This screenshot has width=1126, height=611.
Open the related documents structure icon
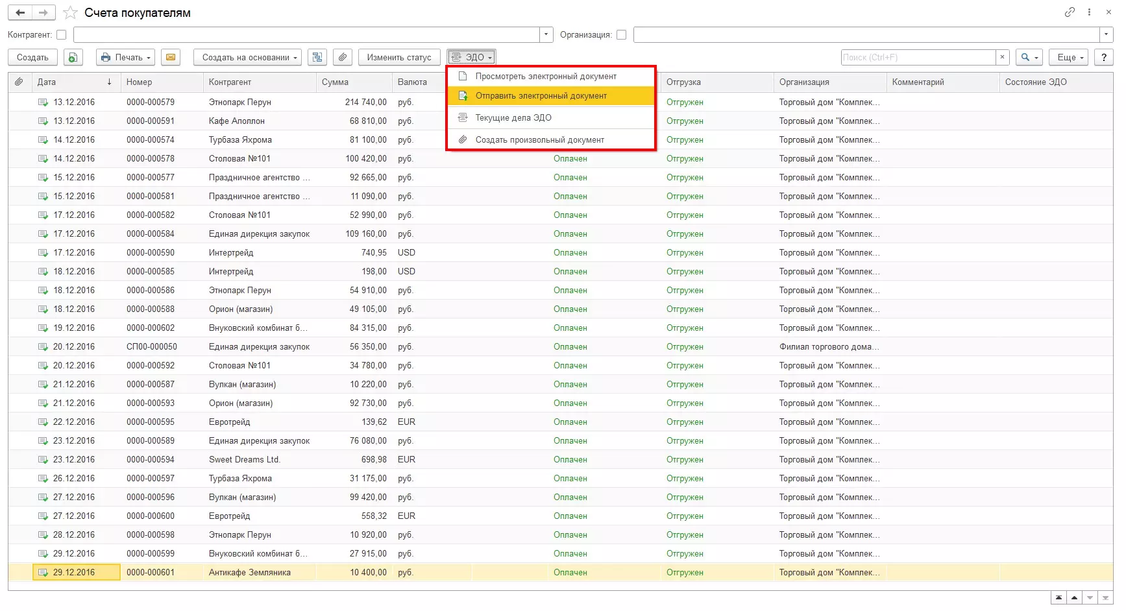(x=317, y=57)
